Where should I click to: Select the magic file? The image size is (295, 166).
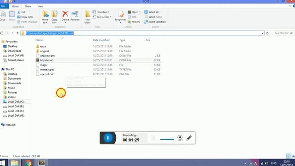click(x=44, y=65)
